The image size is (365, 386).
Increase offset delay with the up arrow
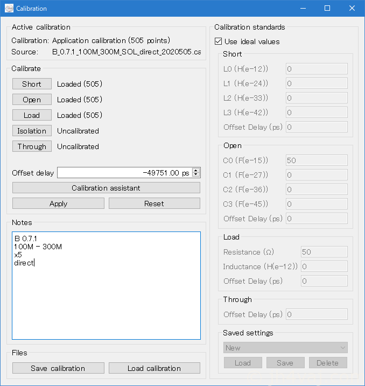(196, 171)
